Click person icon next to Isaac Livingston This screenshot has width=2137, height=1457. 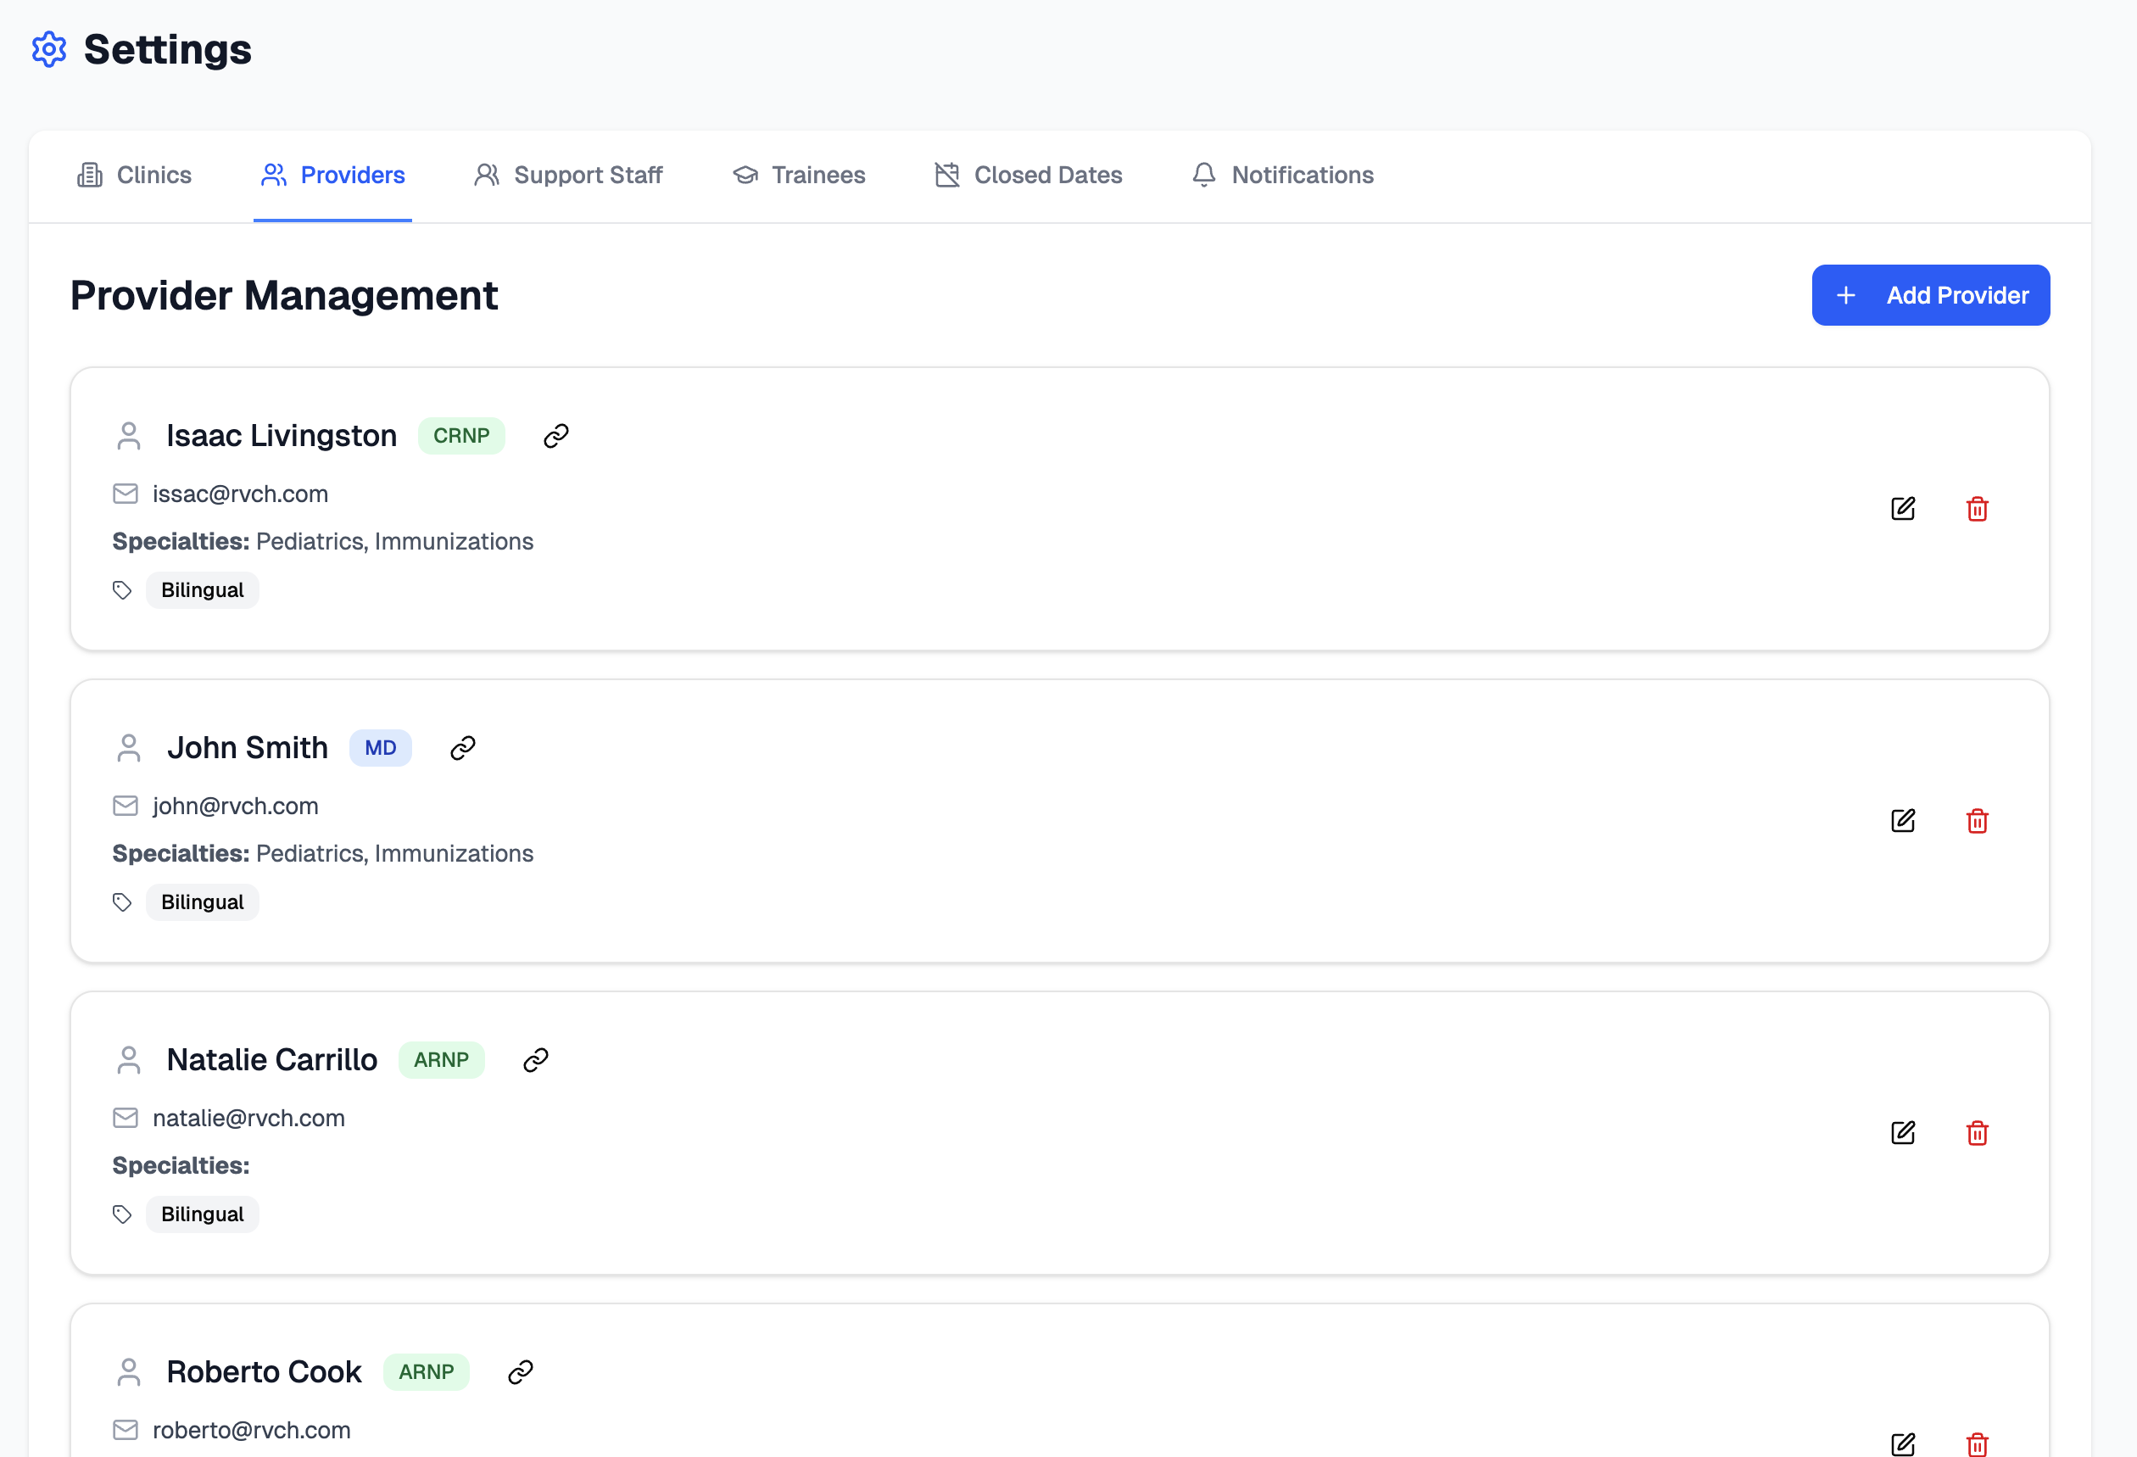point(129,436)
